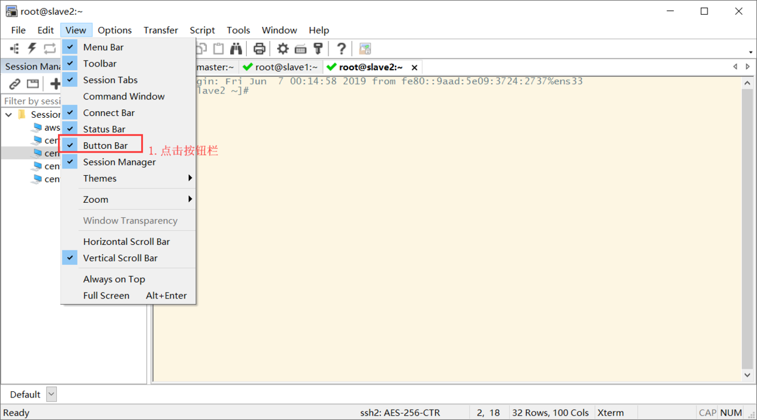Click the Xterm status bar entry
757x420 pixels.
pyautogui.click(x=610, y=413)
